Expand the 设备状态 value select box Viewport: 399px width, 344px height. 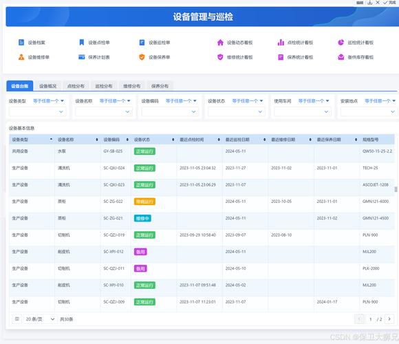(237, 111)
